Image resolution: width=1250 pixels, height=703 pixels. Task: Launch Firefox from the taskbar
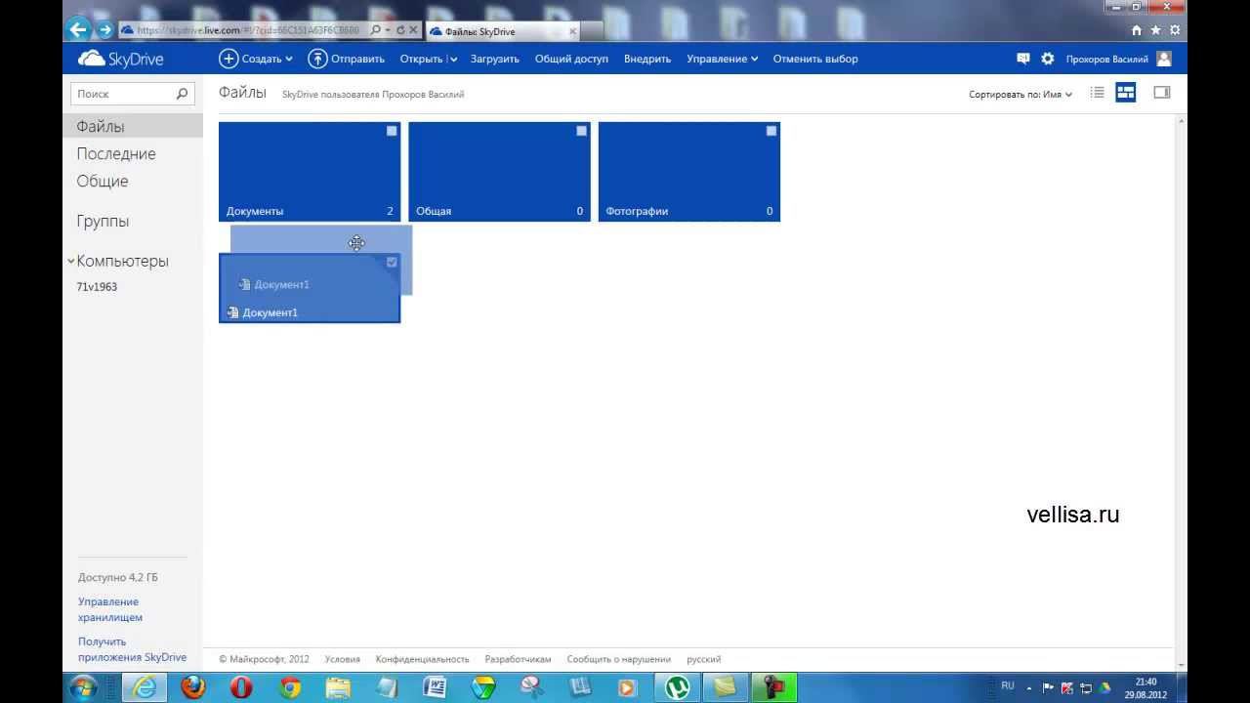pyautogui.click(x=193, y=687)
